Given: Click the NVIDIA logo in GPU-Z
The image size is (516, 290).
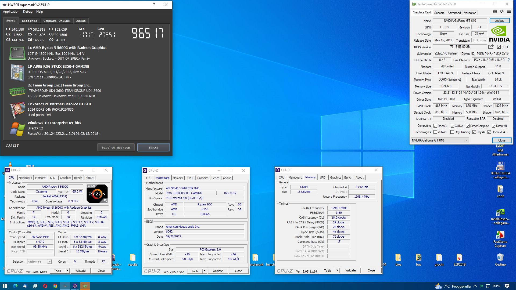Looking at the screenshot, I should (x=499, y=34).
